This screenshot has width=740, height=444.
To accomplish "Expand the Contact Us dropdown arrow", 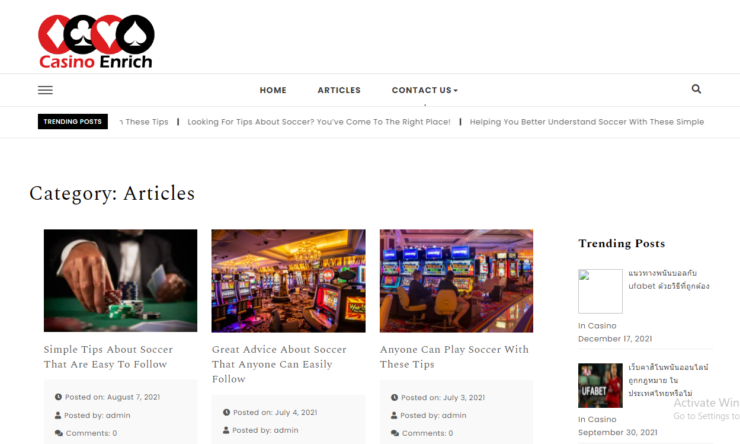I will [456, 91].
